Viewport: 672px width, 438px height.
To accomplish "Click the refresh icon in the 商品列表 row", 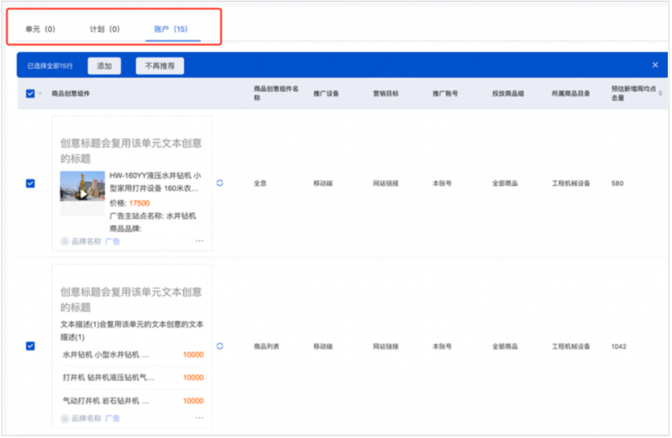I will [x=220, y=346].
